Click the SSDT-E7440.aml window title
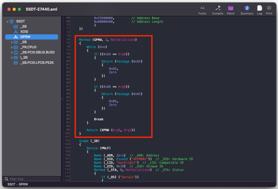This screenshot has width=278, height=189. pos(41,9)
